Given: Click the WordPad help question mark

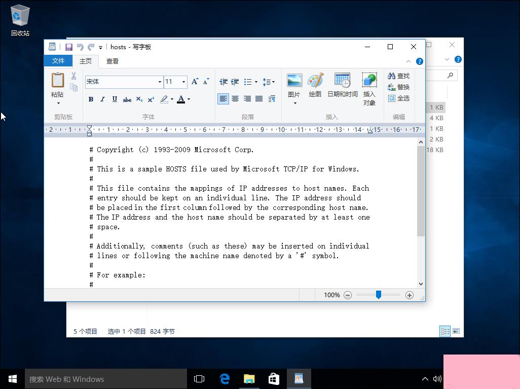Looking at the screenshot, I should 420,61.
